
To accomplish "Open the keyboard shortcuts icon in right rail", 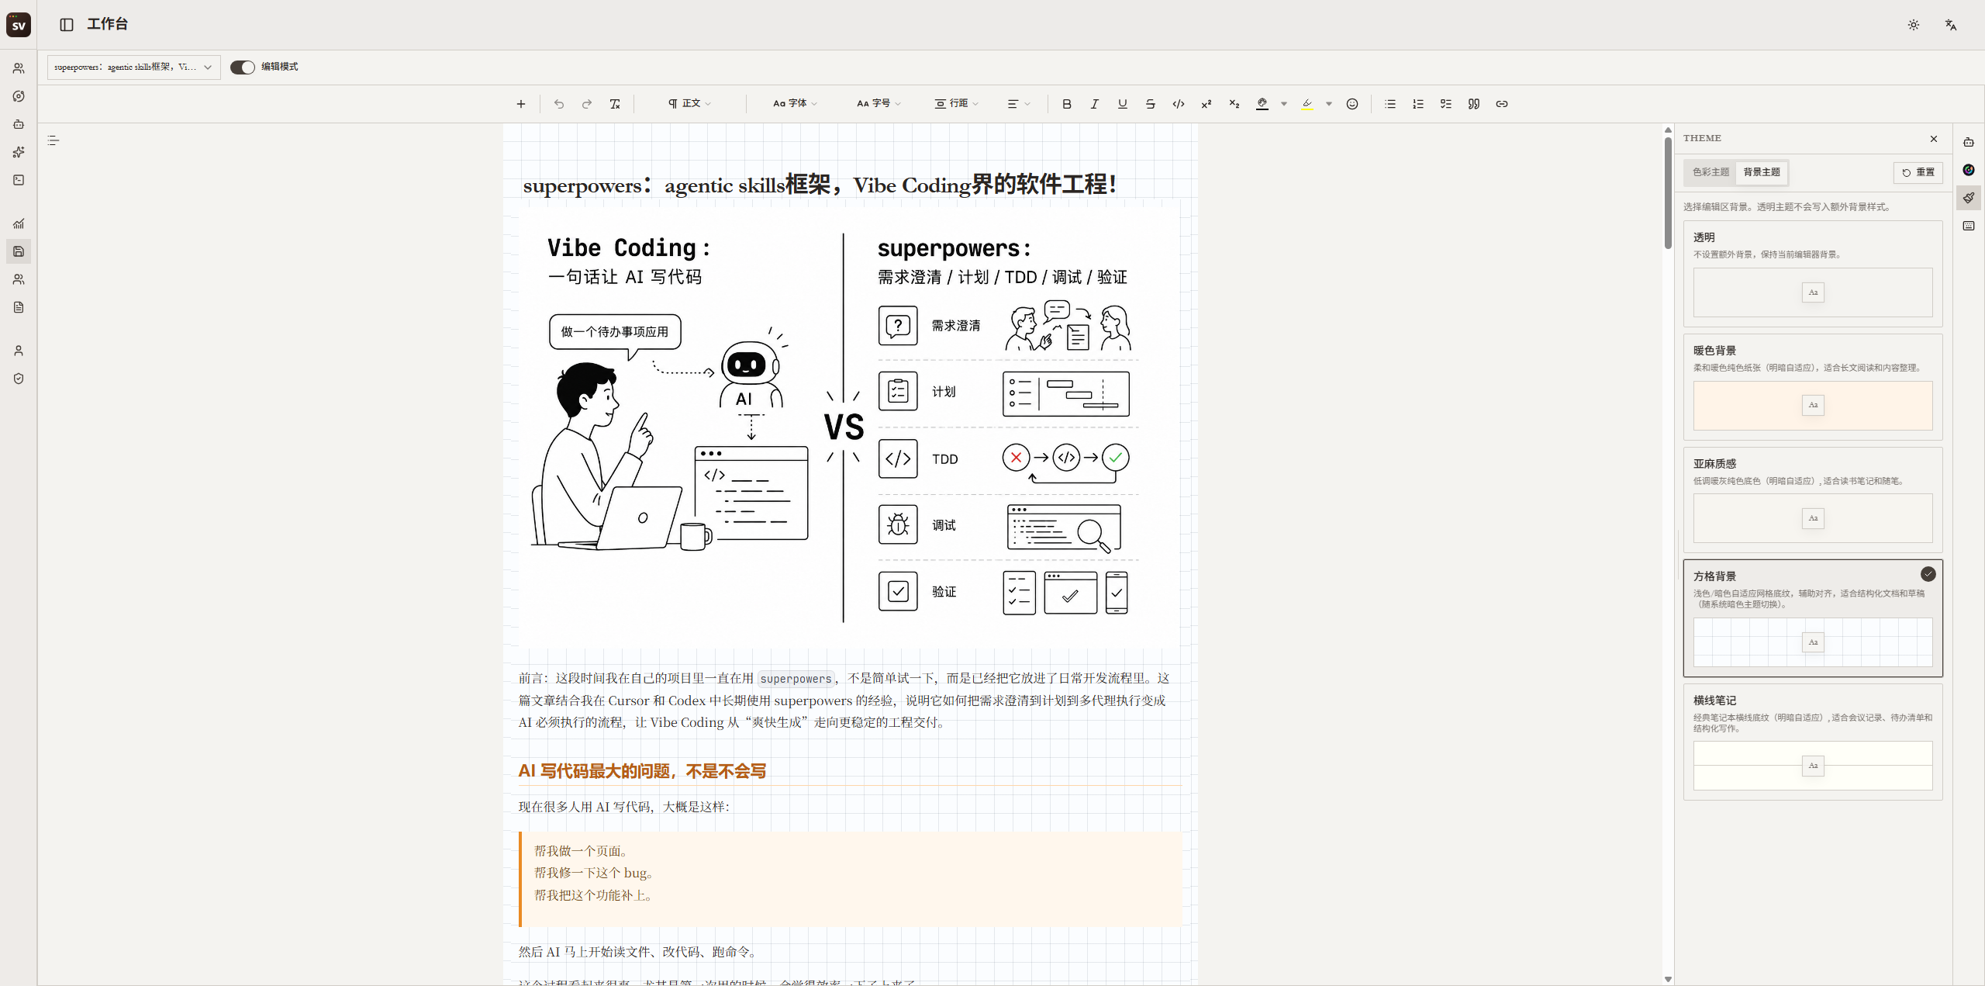I will point(1969,226).
